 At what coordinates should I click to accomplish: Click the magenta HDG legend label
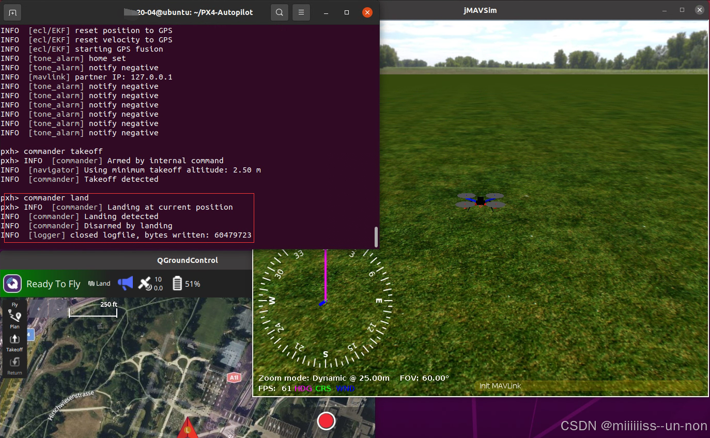[x=303, y=388]
